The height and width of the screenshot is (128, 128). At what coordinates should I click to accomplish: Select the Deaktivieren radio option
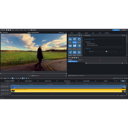coord(88,42)
